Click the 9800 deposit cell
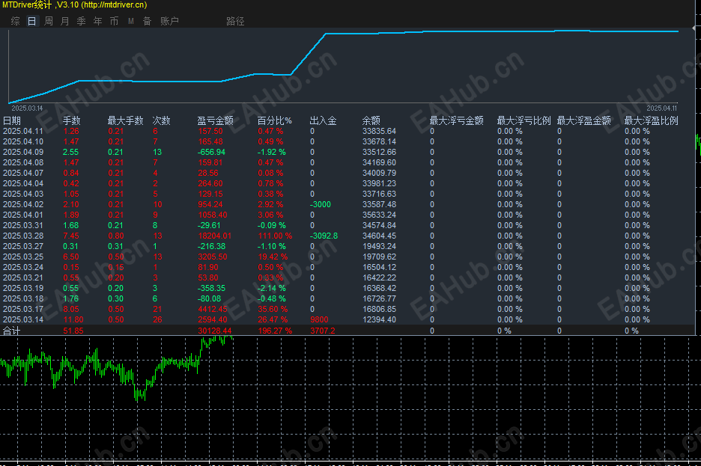The image size is (701, 466). 319,319
